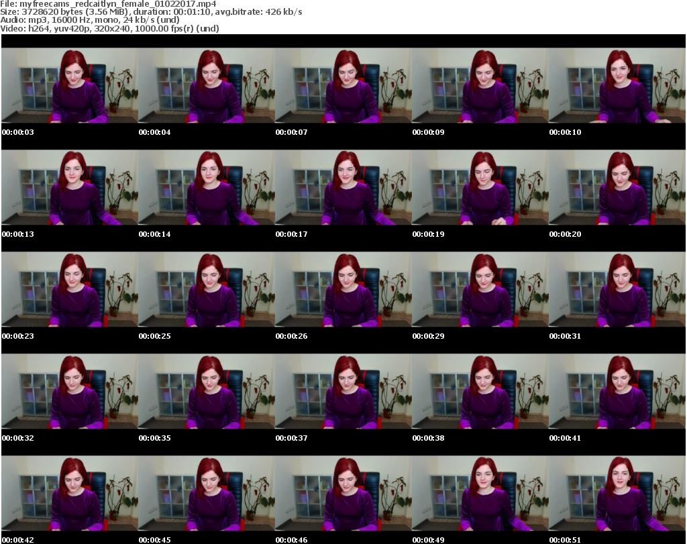
Task: Click the timestamp text 00:00:17
Action: coord(291,234)
